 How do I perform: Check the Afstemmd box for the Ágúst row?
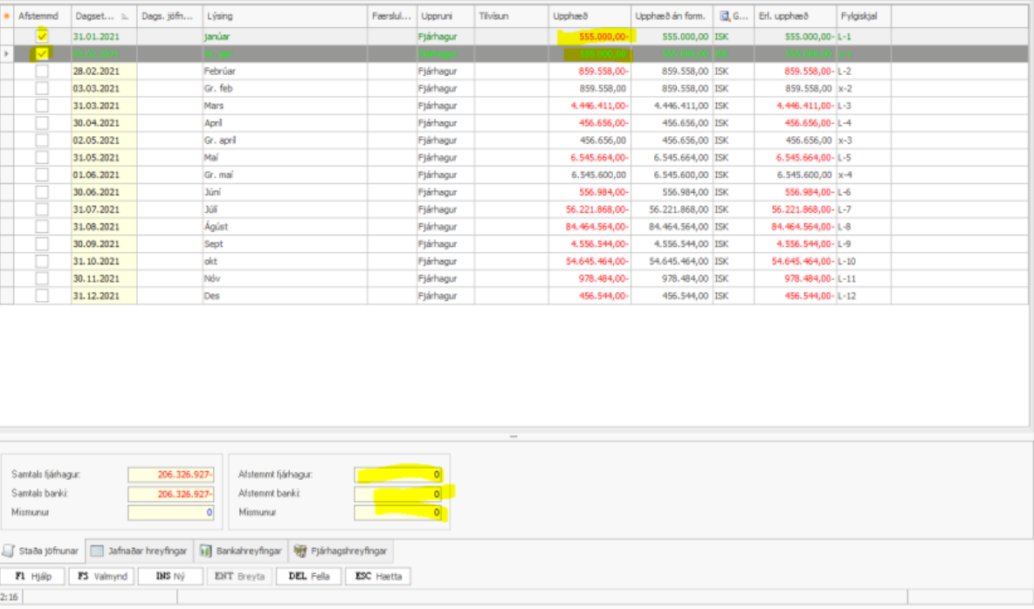tap(42, 227)
